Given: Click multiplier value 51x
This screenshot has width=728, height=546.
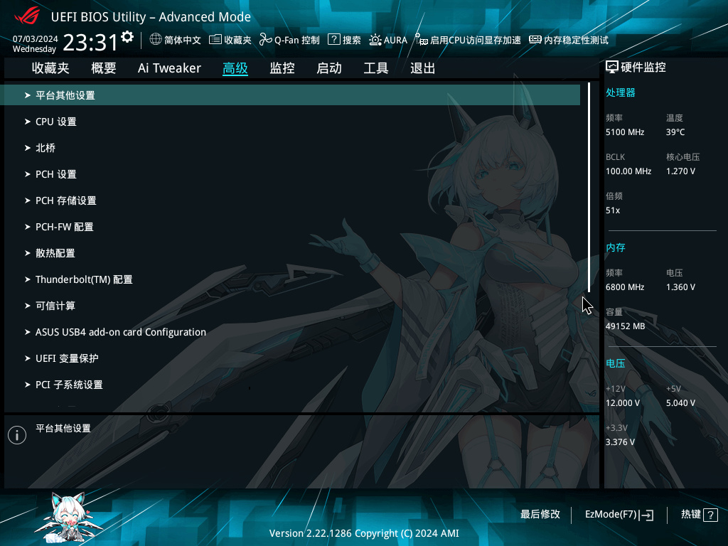Looking at the screenshot, I should [613, 210].
